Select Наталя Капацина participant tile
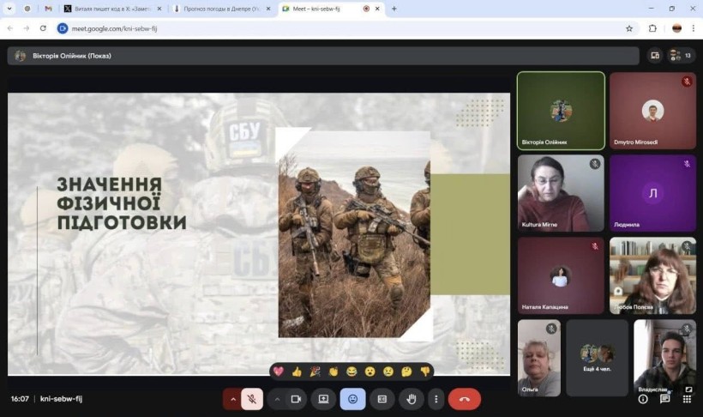 pyautogui.click(x=561, y=275)
